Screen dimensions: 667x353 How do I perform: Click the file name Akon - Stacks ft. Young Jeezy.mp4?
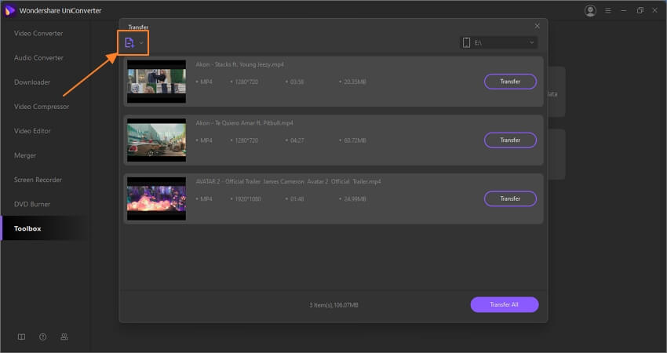239,64
